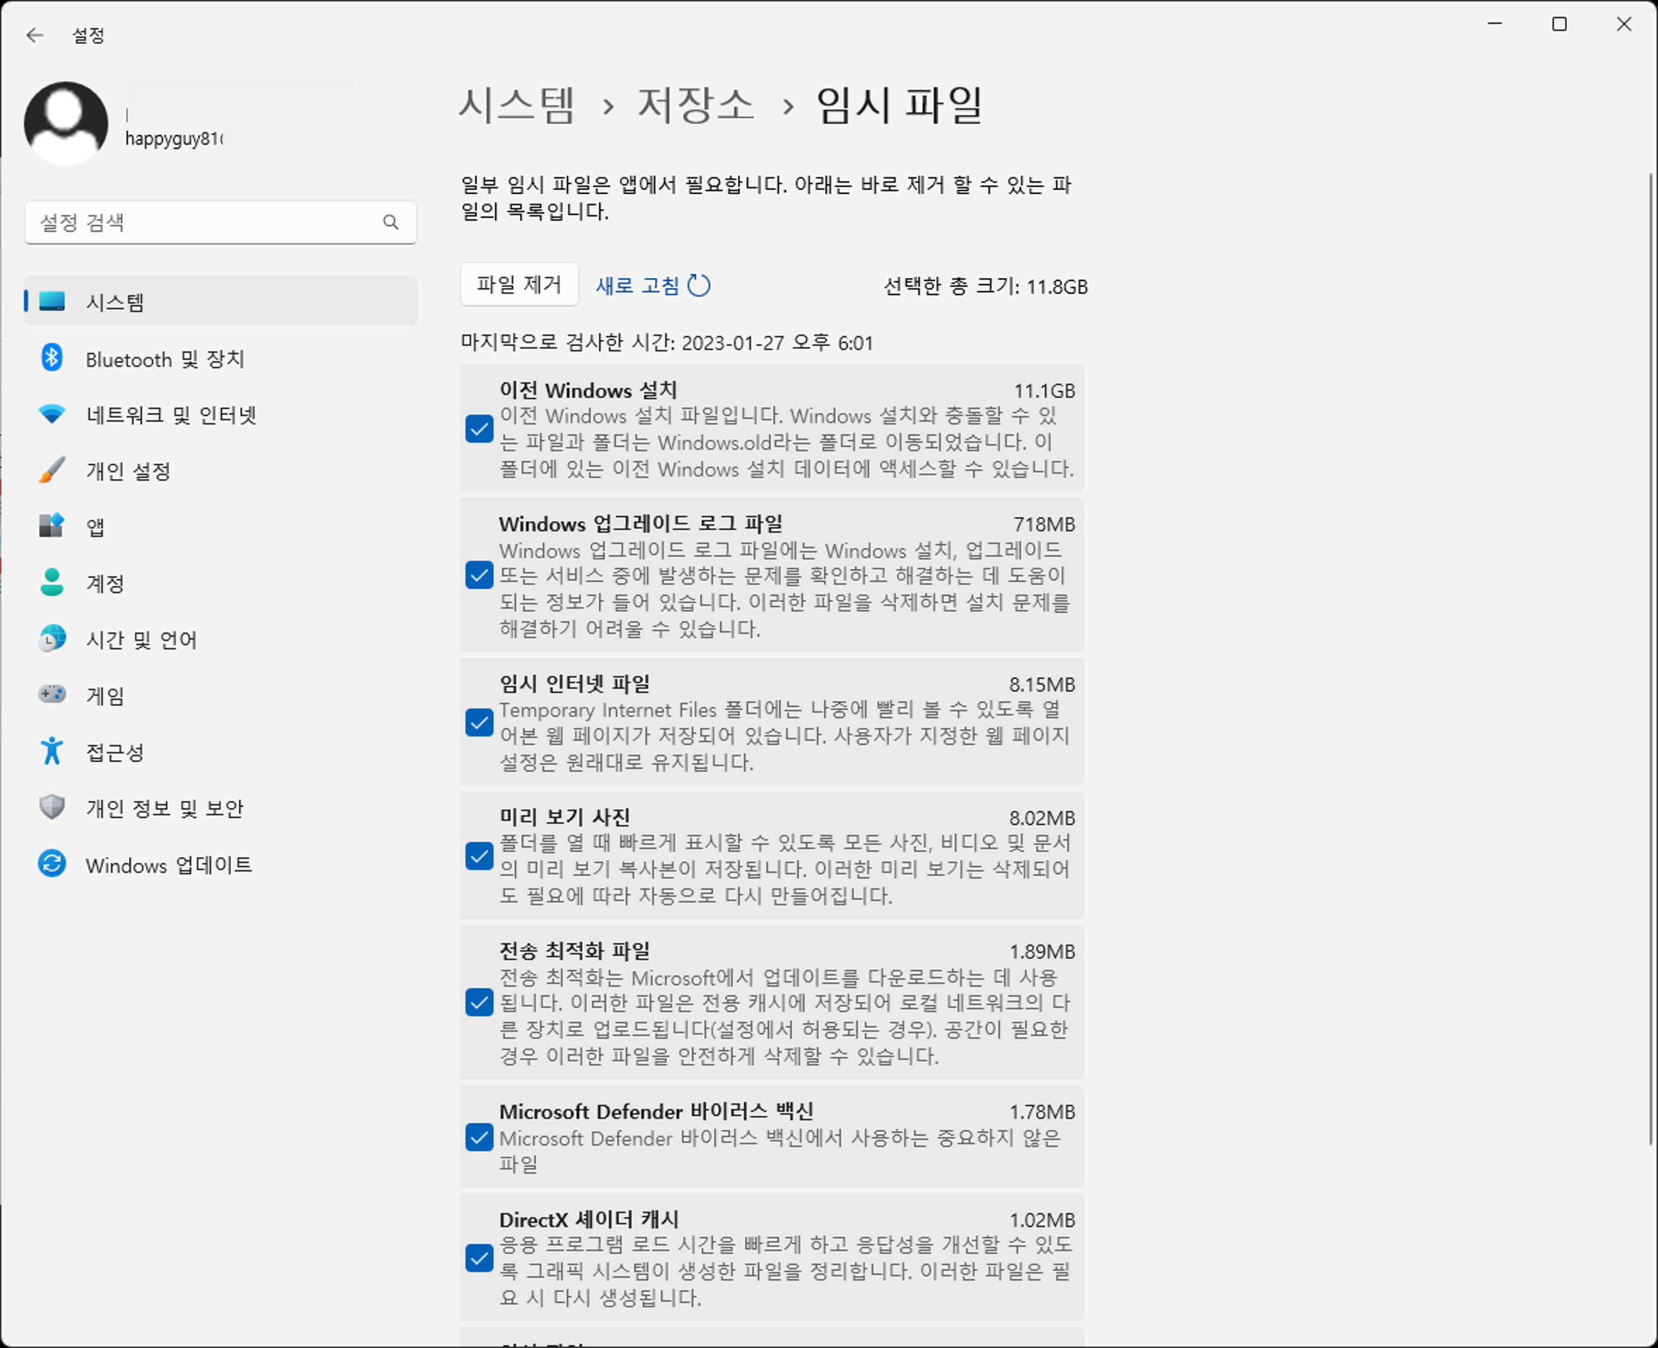
Task: Click the back arrow icon in title bar
Action: tap(35, 35)
